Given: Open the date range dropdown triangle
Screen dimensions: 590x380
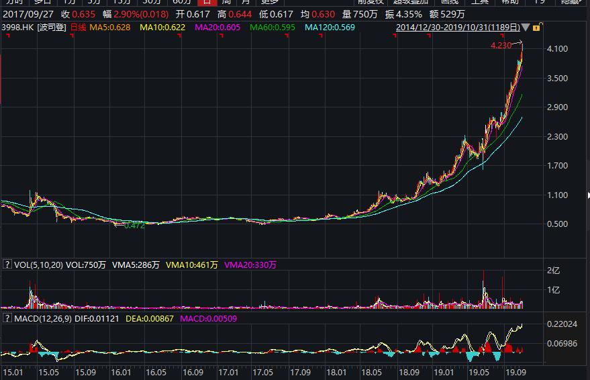Looking at the screenshot, I should pos(525,28).
